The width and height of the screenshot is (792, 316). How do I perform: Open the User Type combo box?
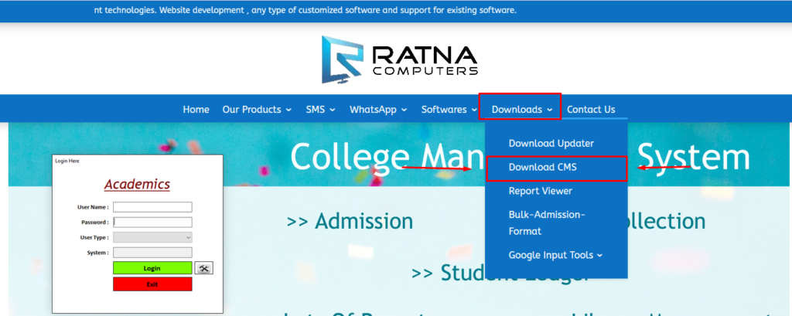pos(152,237)
